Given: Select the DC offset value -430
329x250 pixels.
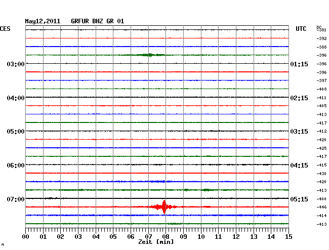Looking at the screenshot, I should point(321,174).
